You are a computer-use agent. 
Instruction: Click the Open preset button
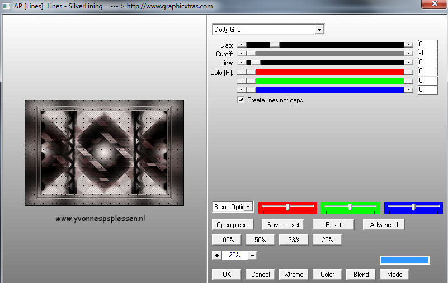pyautogui.click(x=233, y=225)
